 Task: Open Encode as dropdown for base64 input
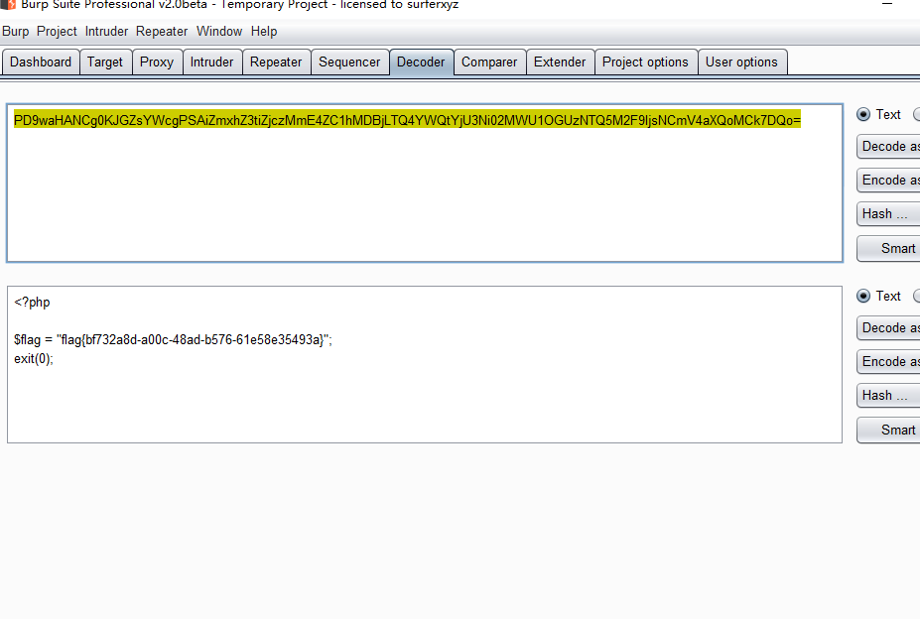pos(888,181)
